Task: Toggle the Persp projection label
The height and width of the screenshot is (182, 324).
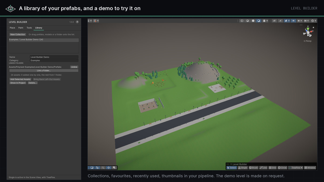Action: tap(308, 41)
